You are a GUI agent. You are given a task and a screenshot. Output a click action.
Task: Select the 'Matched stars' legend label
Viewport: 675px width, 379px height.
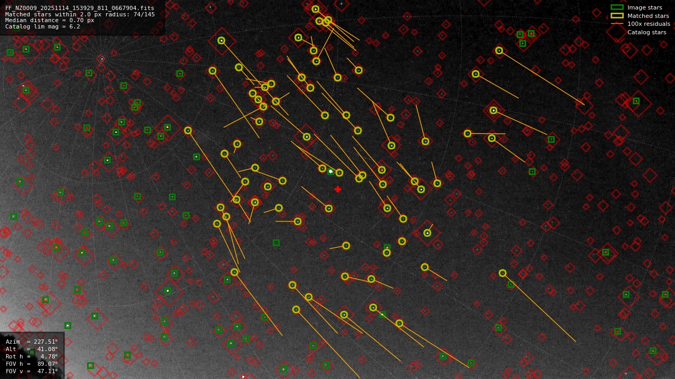pyautogui.click(x=648, y=16)
